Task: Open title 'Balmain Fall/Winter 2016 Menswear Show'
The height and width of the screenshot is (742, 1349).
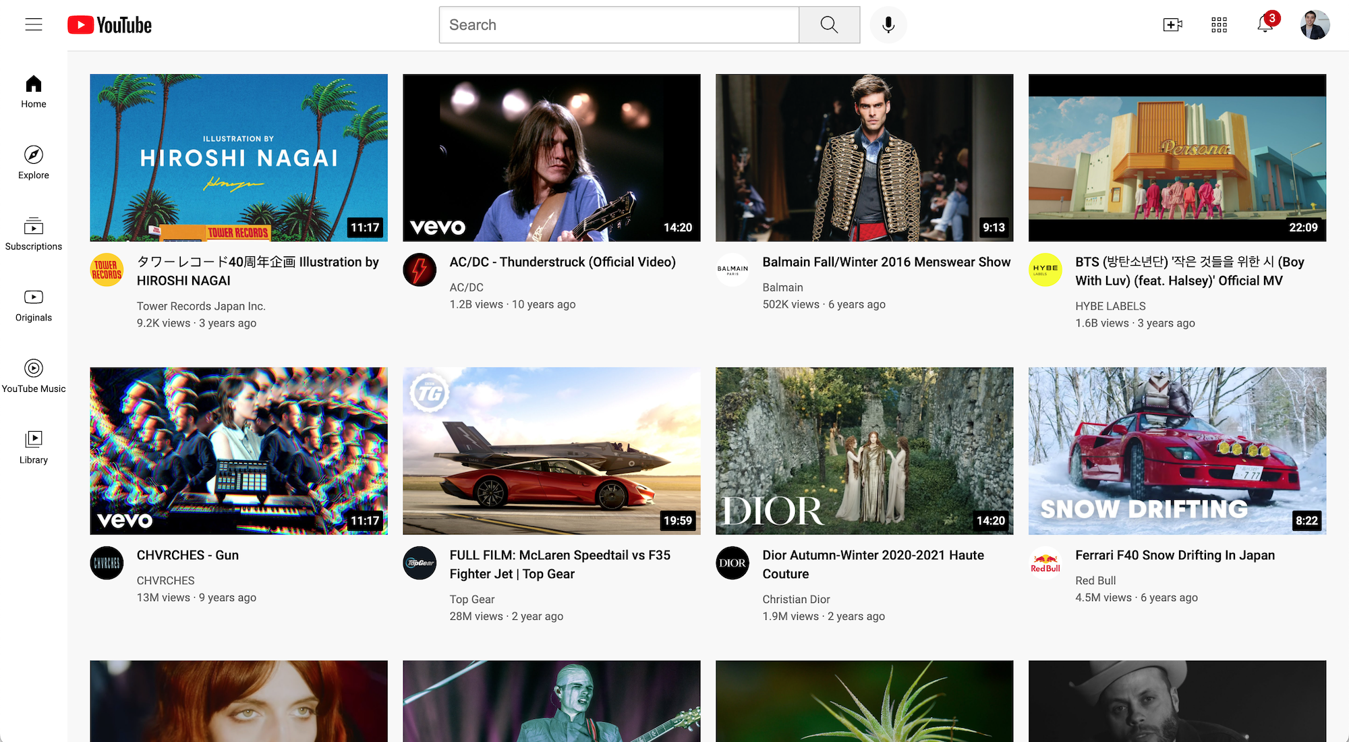Action: (x=886, y=262)
